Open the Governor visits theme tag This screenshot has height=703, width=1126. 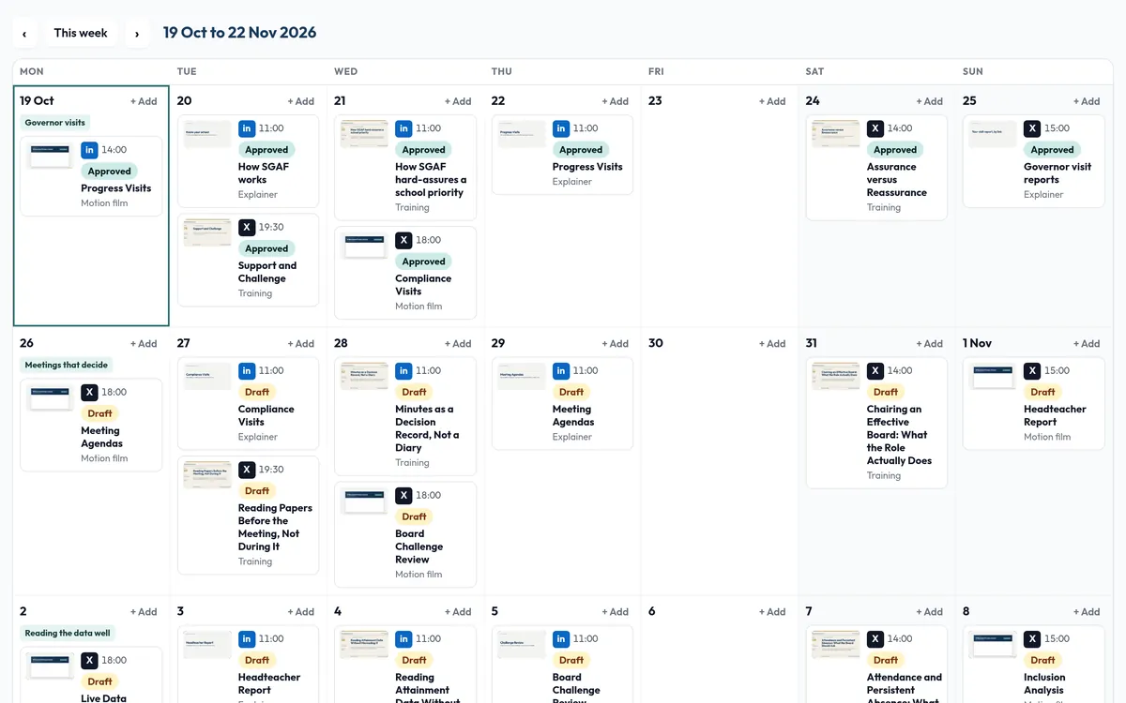click(55, 123)
